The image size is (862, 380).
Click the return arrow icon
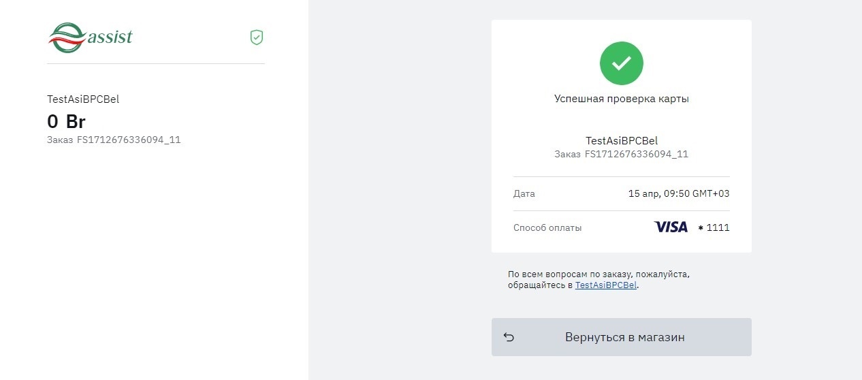coord(509,337)
